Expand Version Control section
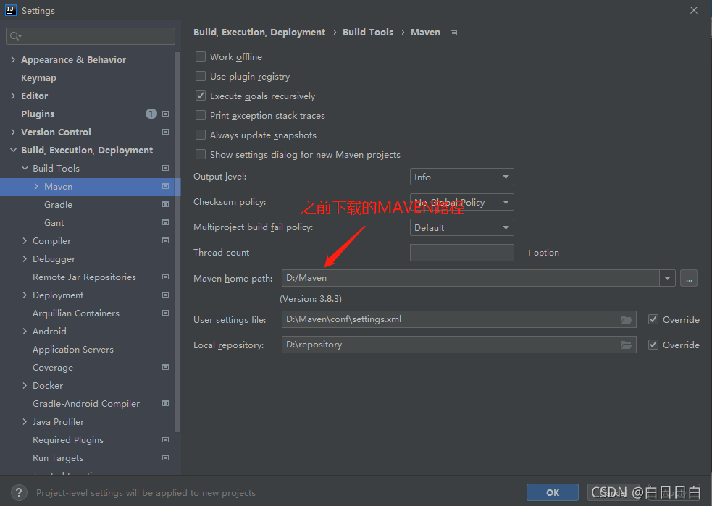Viewport: 712px width, 506px height. pyautogui.click(x=13, y=132)
